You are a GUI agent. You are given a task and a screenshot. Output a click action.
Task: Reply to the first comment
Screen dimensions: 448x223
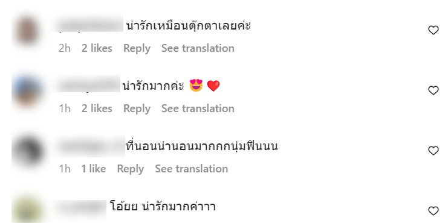coord(137,48)
